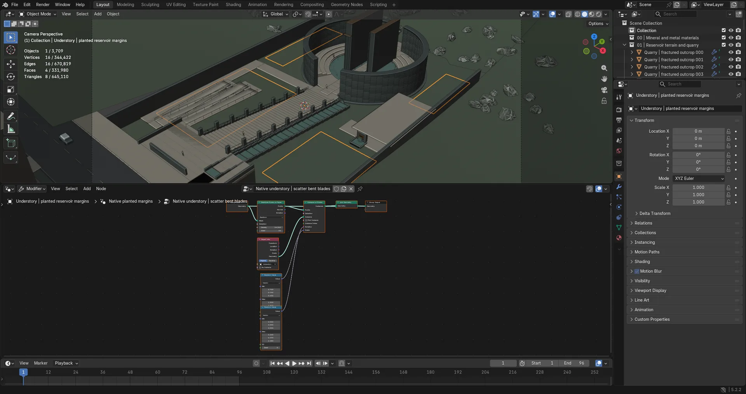Open the Global transform orientation dropdown
746x394 pixels.
tap(275, 14)
